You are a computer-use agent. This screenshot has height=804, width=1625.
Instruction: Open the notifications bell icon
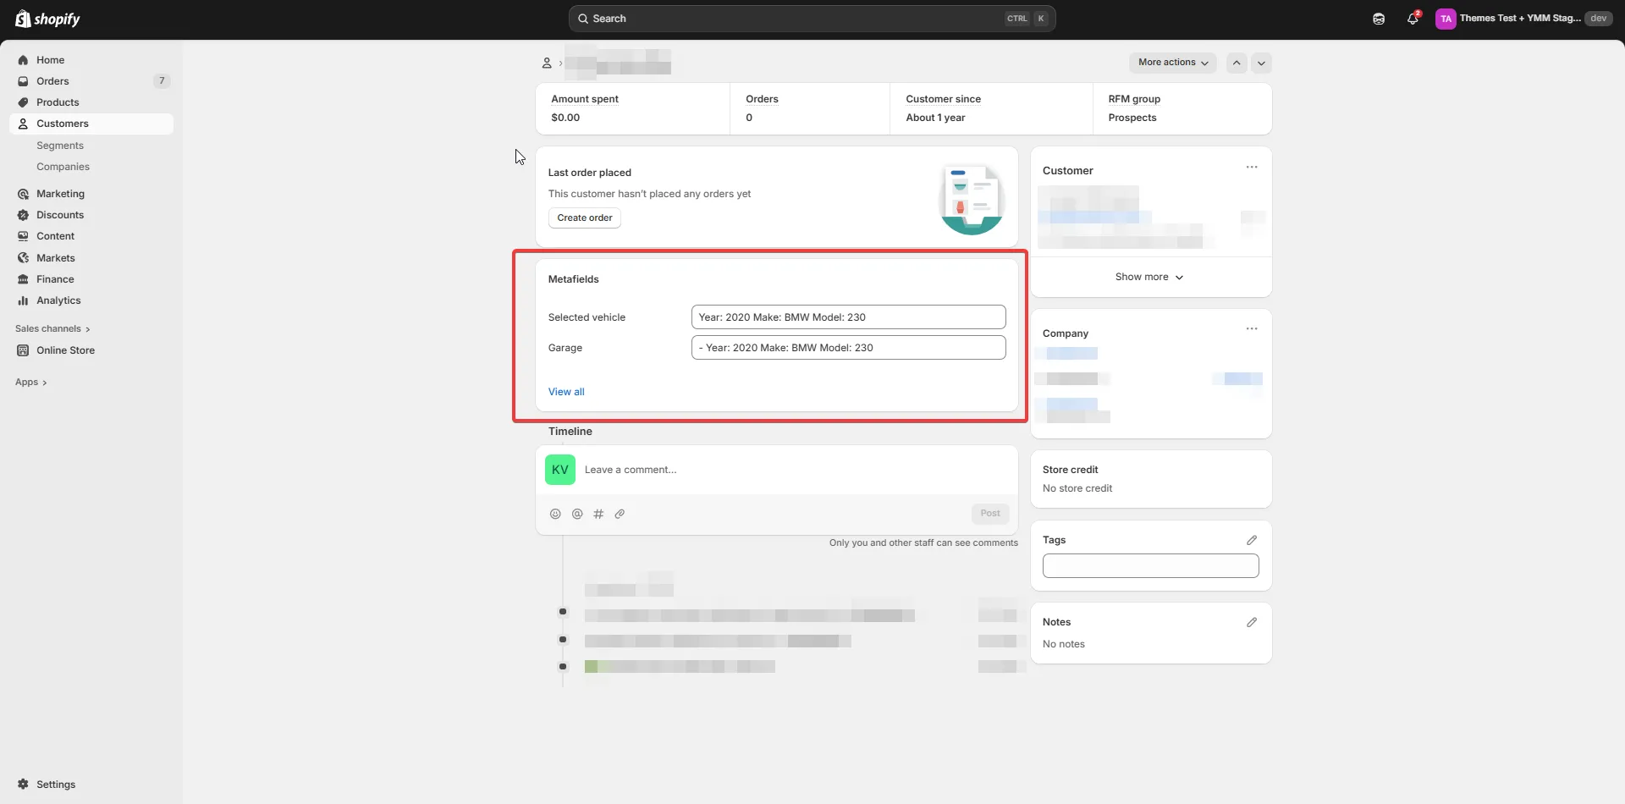coord(1413,19)
